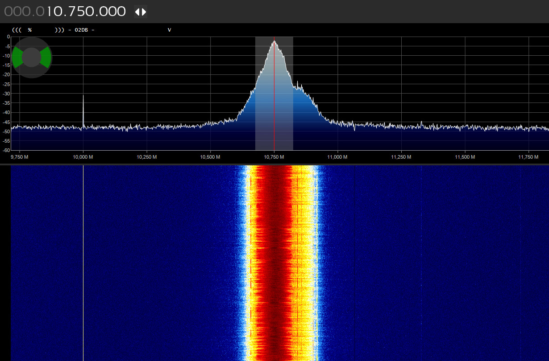Click the 10,000 M frequency axis label
549x361 pixels.
(x=83, y=157)
